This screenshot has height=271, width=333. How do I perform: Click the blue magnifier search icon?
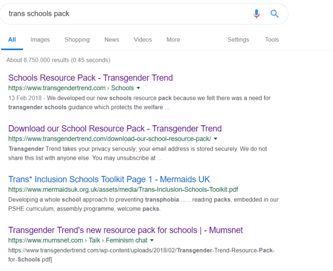coord(274,14)
